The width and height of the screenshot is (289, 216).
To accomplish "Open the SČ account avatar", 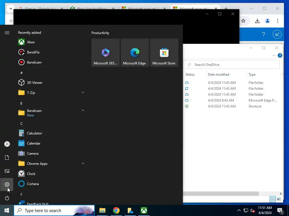I will [277, 34].
